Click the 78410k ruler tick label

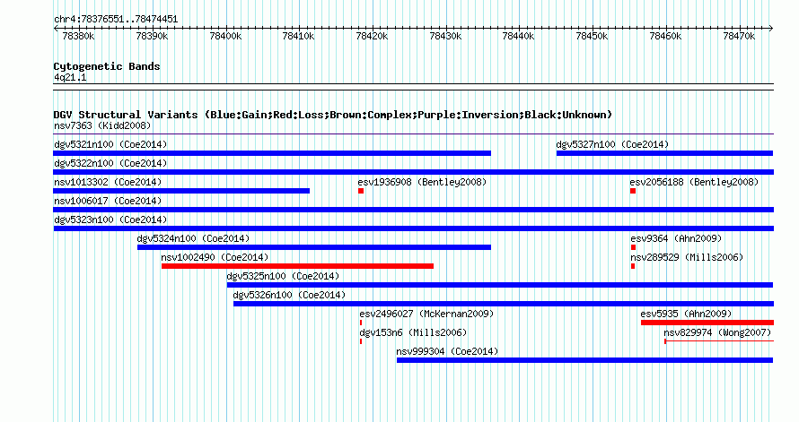tap(298, 36)
